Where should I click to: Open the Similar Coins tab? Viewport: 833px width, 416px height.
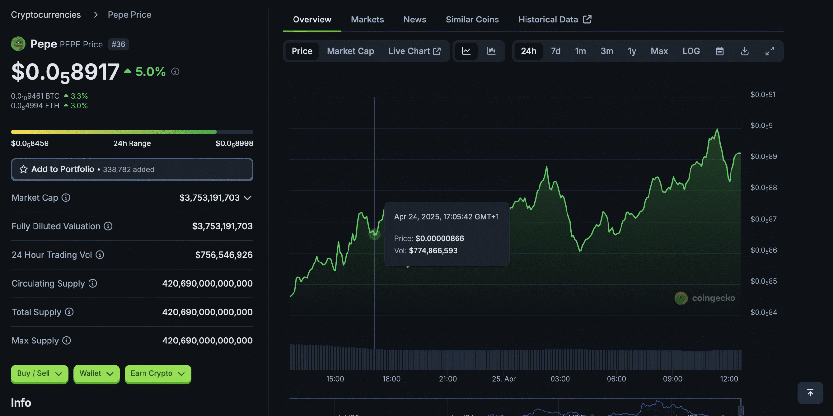[472, 20]
